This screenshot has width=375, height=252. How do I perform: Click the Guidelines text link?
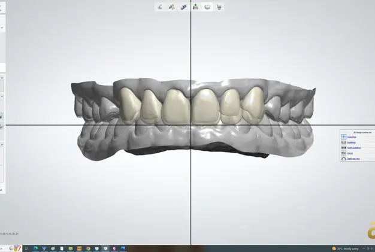pyautogui.click(x=352, y=142)
